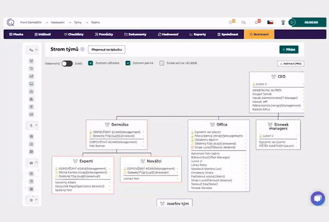
Task: Click Lehká Petra in the Office card
Action: coord(199,165)
